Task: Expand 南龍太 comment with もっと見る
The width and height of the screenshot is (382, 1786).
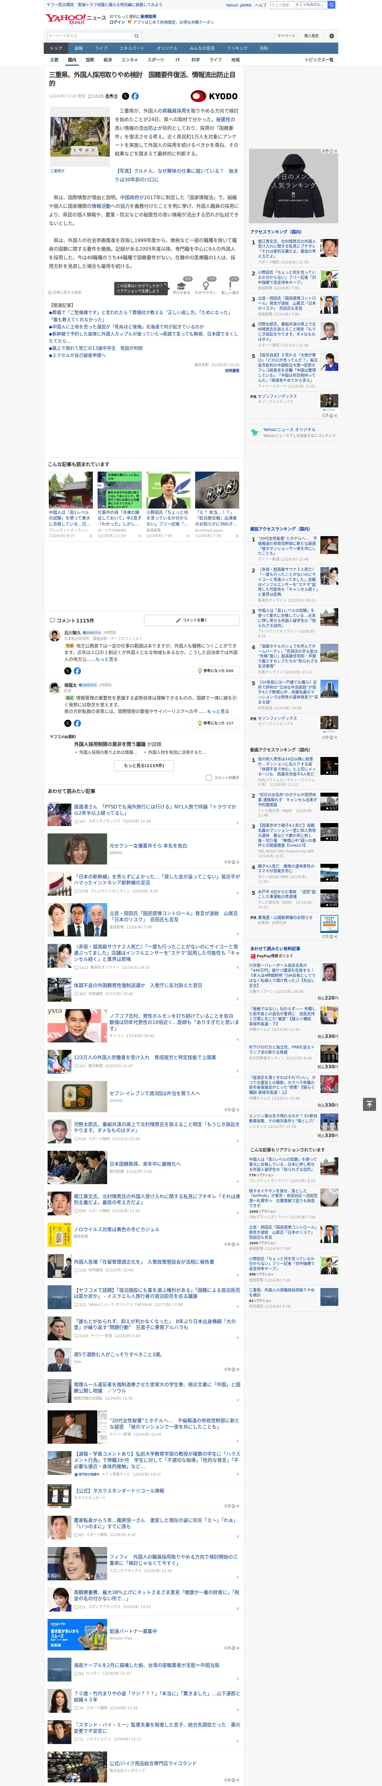Action: 218,711
